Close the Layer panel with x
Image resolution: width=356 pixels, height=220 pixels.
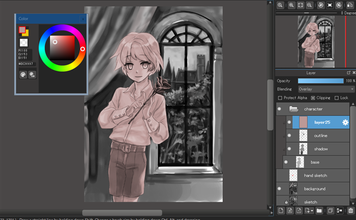(354, 73)
